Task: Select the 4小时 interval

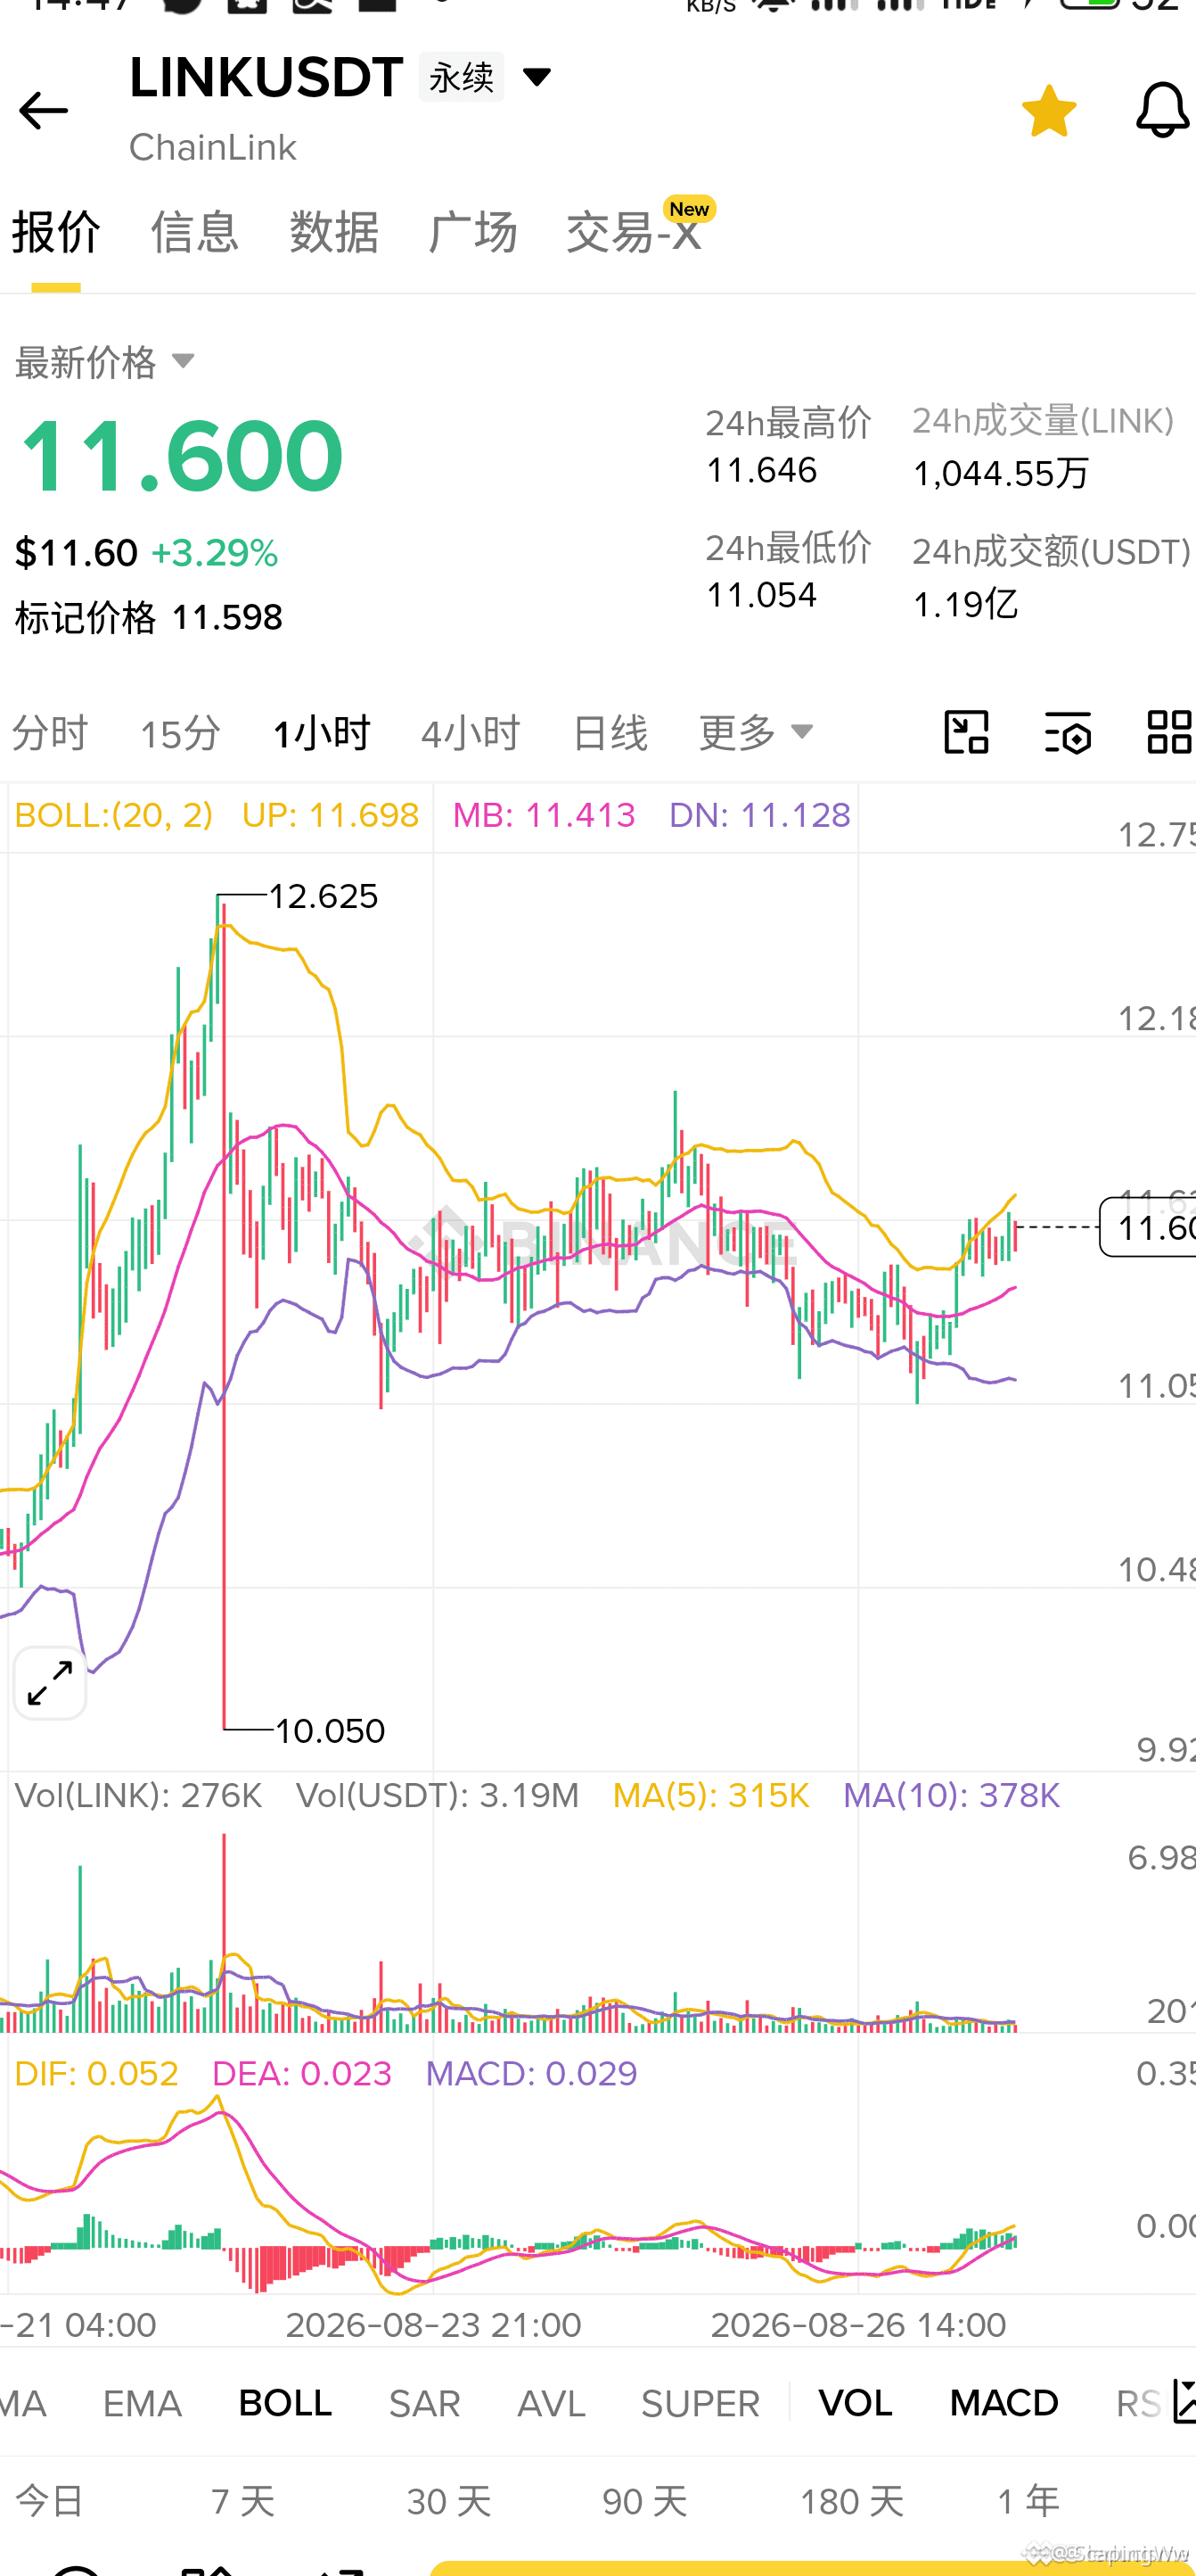Action: [471, 733]
